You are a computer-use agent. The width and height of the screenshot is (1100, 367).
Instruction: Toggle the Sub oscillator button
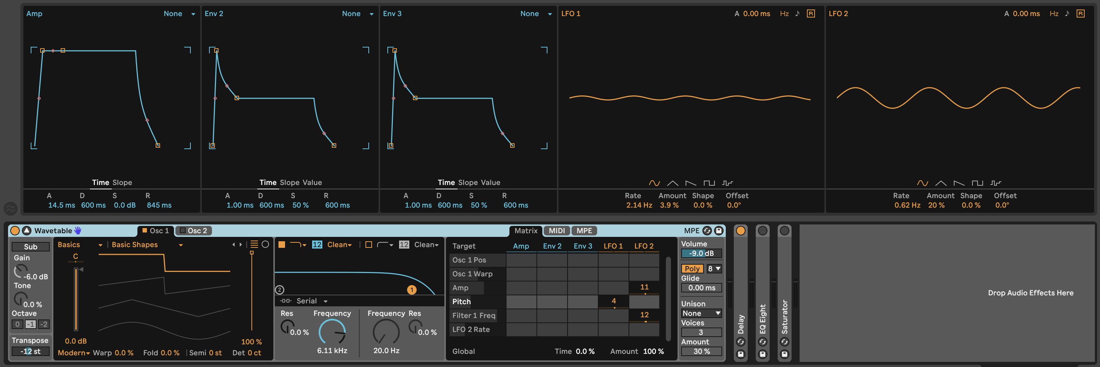click(x=30, y=247)
